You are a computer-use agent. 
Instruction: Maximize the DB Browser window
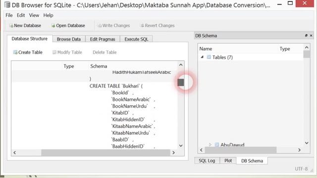click(x=290, y=3)
